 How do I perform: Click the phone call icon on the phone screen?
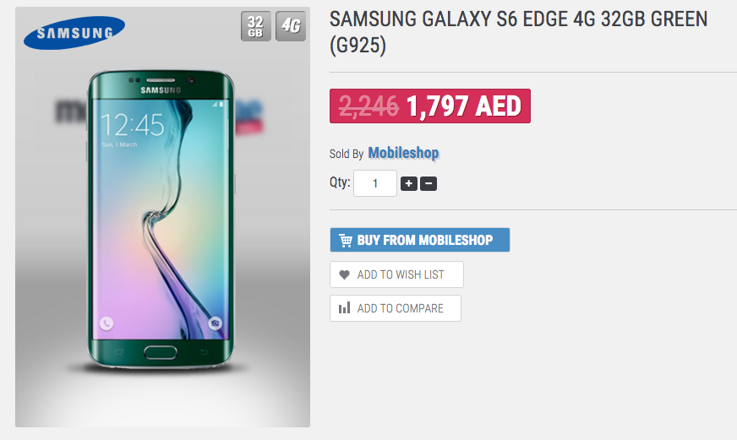[x=106, y=323]
